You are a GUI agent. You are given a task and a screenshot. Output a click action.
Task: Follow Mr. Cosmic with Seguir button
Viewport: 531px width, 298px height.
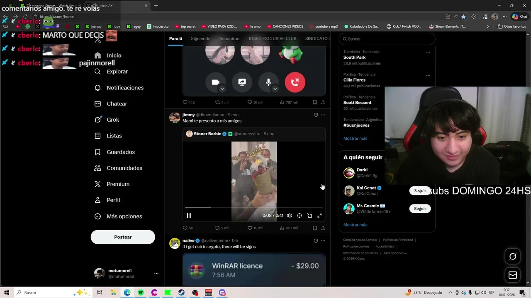pos(420,209)
